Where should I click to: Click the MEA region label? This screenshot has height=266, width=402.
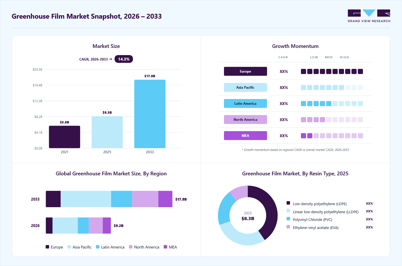pyautogui.click(x=246, y=136)
